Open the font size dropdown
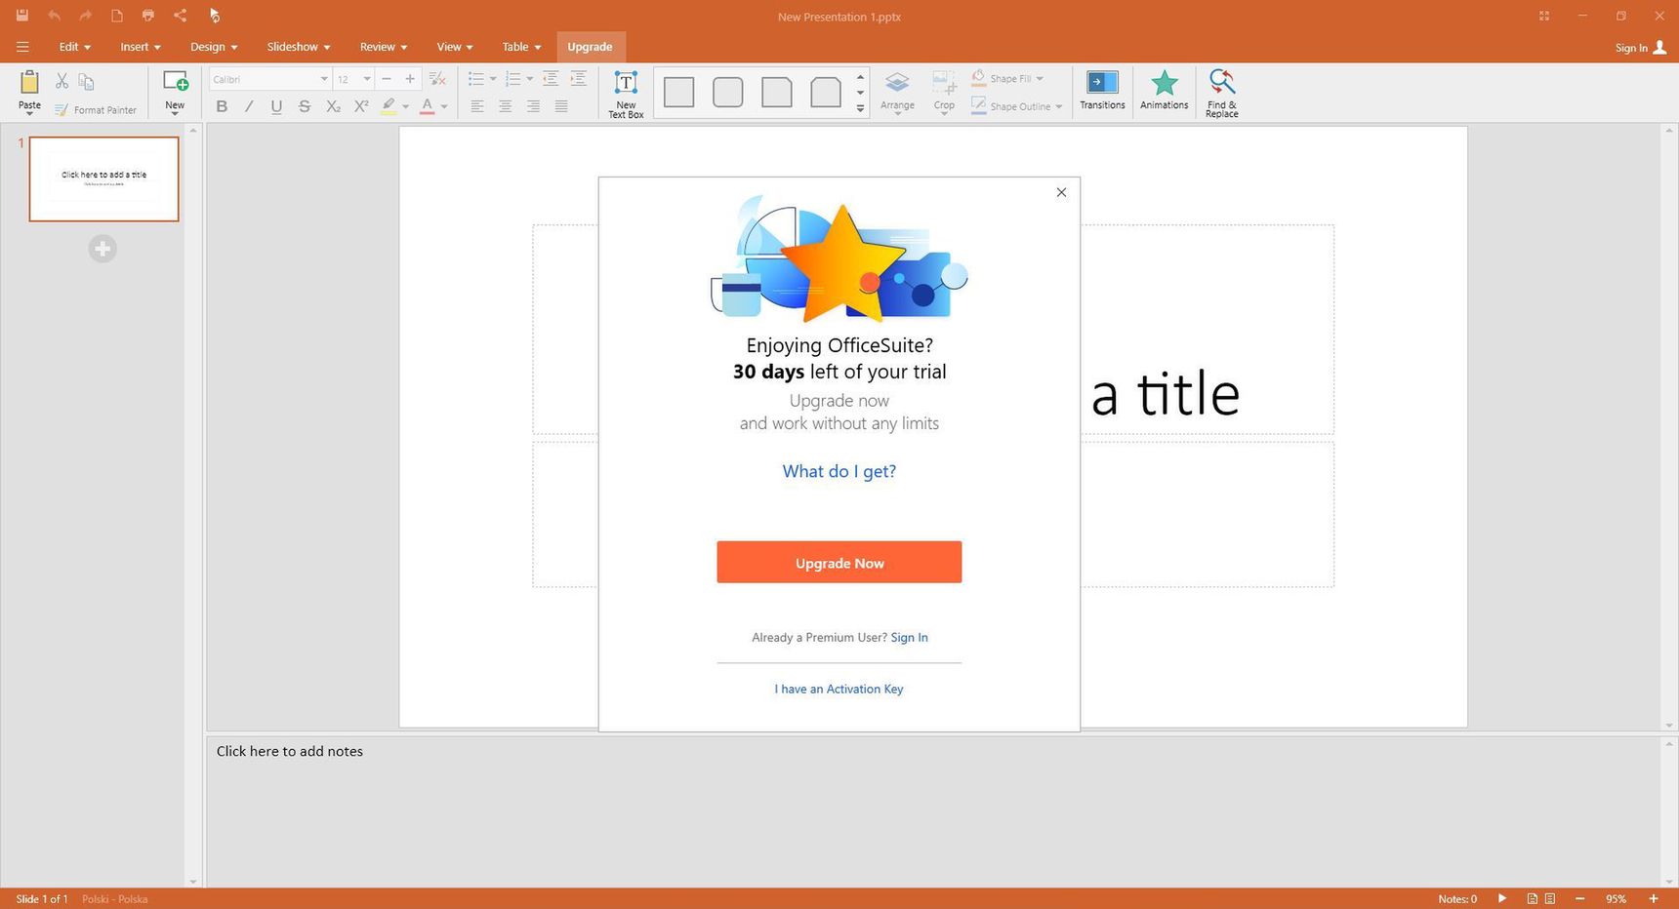This screenshot has width=1679, height=909. point(367,79)
